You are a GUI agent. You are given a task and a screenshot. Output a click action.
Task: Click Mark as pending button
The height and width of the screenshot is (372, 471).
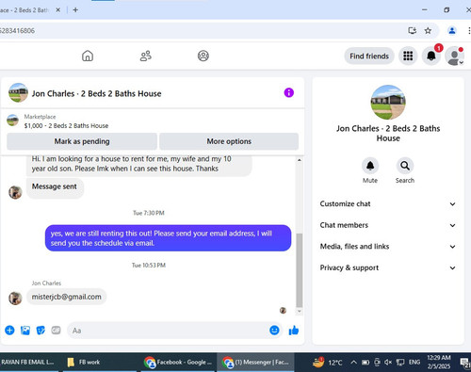tap(82, 141)
